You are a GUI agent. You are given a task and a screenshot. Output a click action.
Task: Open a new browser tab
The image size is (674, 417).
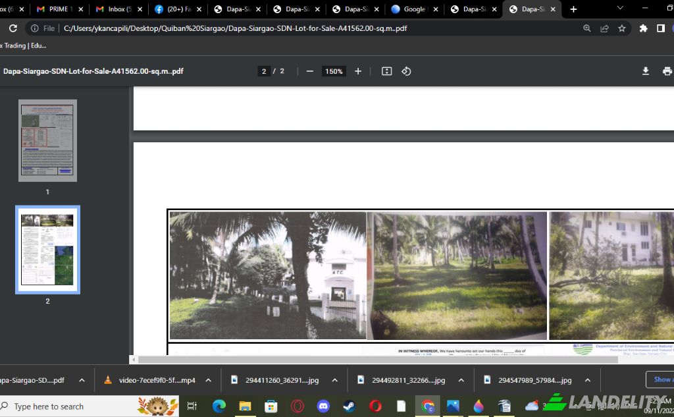(x=573, y=9)
